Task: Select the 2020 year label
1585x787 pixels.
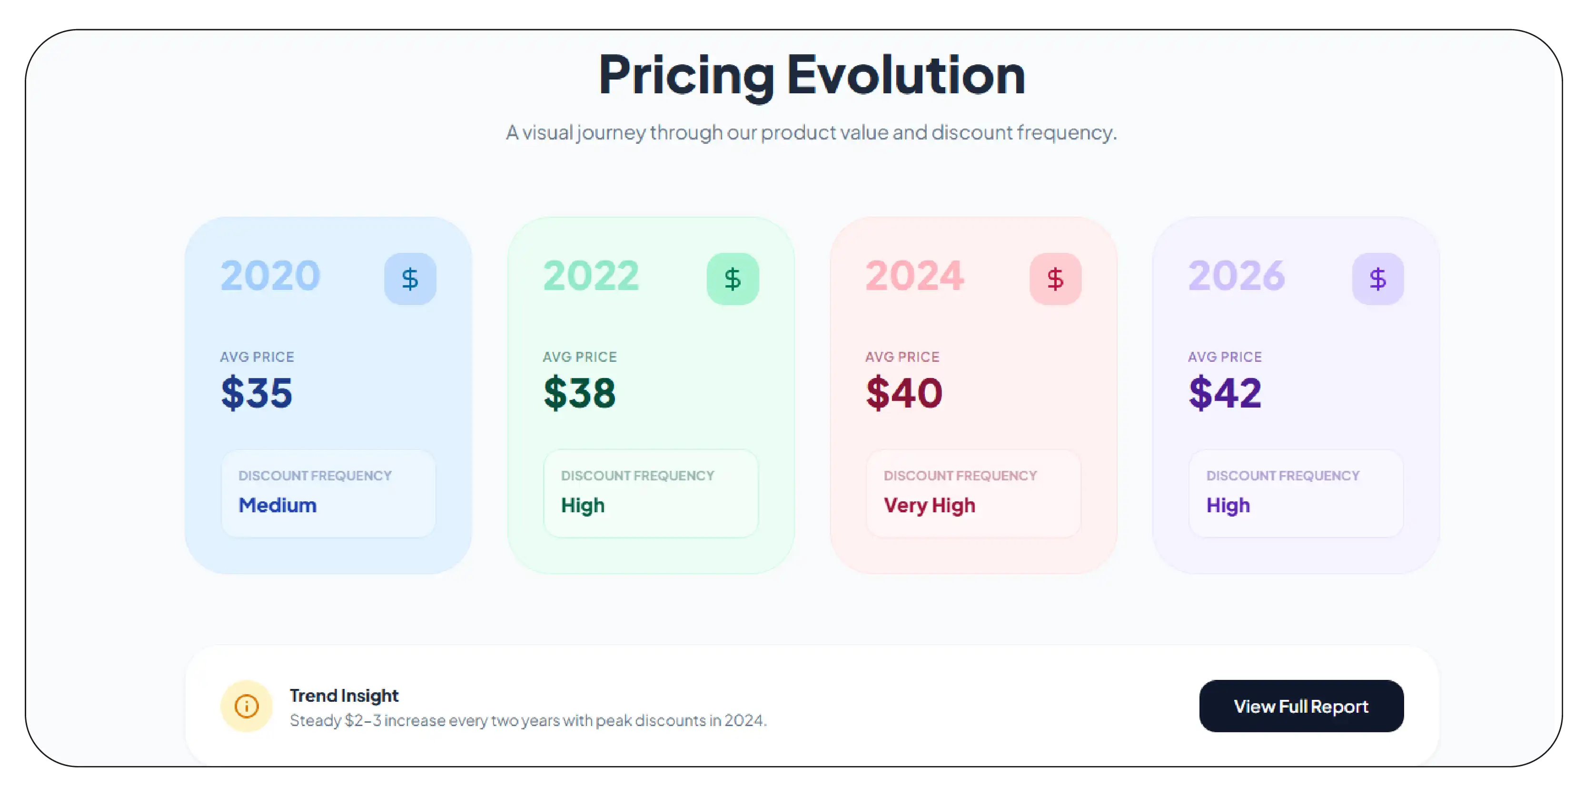Action: click(x=270, y=277)
